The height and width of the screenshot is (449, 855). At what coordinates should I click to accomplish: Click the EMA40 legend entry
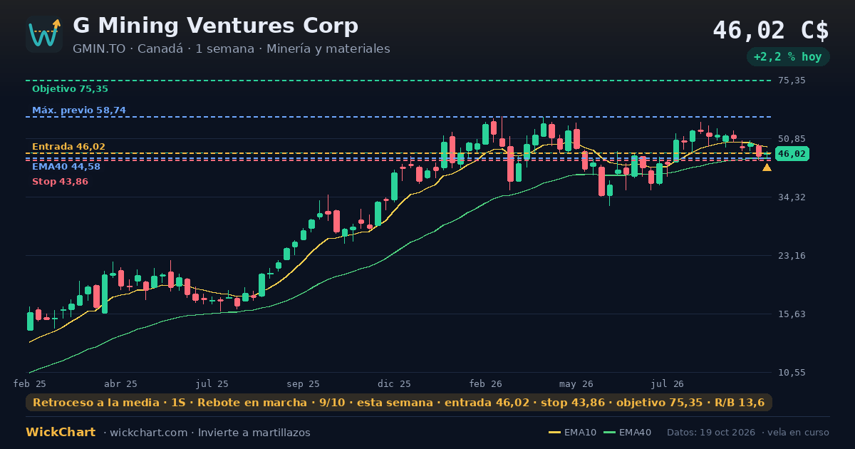pyautogui.click(x=628, y=433)
